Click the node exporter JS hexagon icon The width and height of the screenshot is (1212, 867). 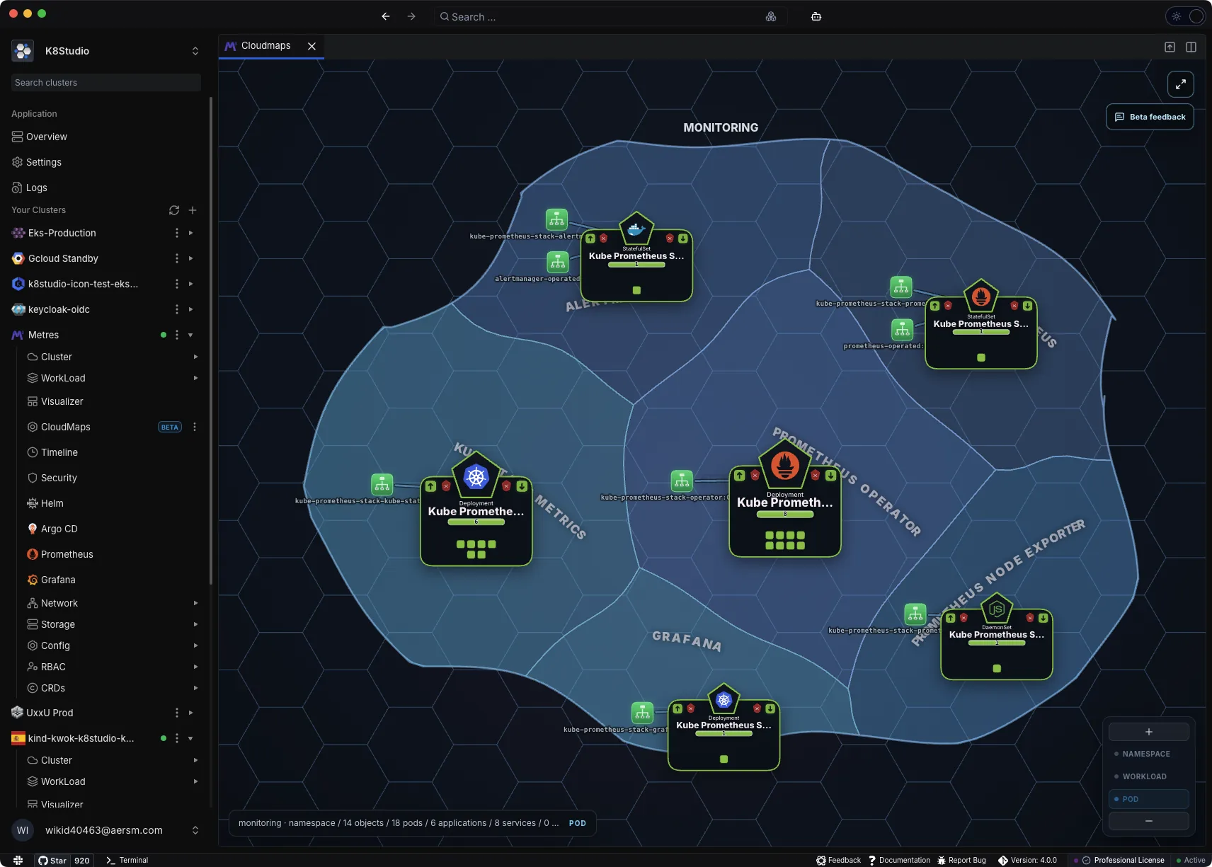tap(997, 609)
